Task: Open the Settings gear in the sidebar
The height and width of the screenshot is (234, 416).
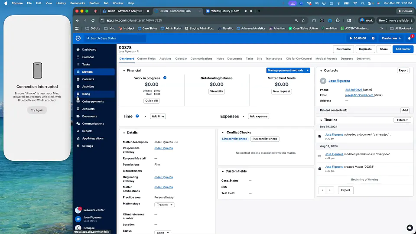Action: [x=78, y=146]
